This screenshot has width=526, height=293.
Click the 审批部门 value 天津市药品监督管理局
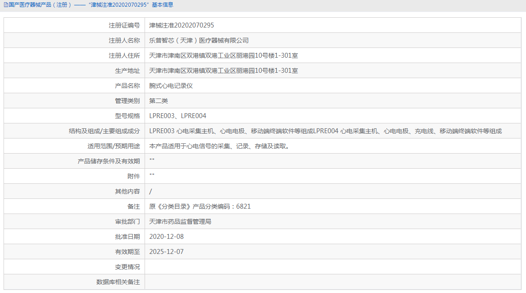tap(181, 221)
